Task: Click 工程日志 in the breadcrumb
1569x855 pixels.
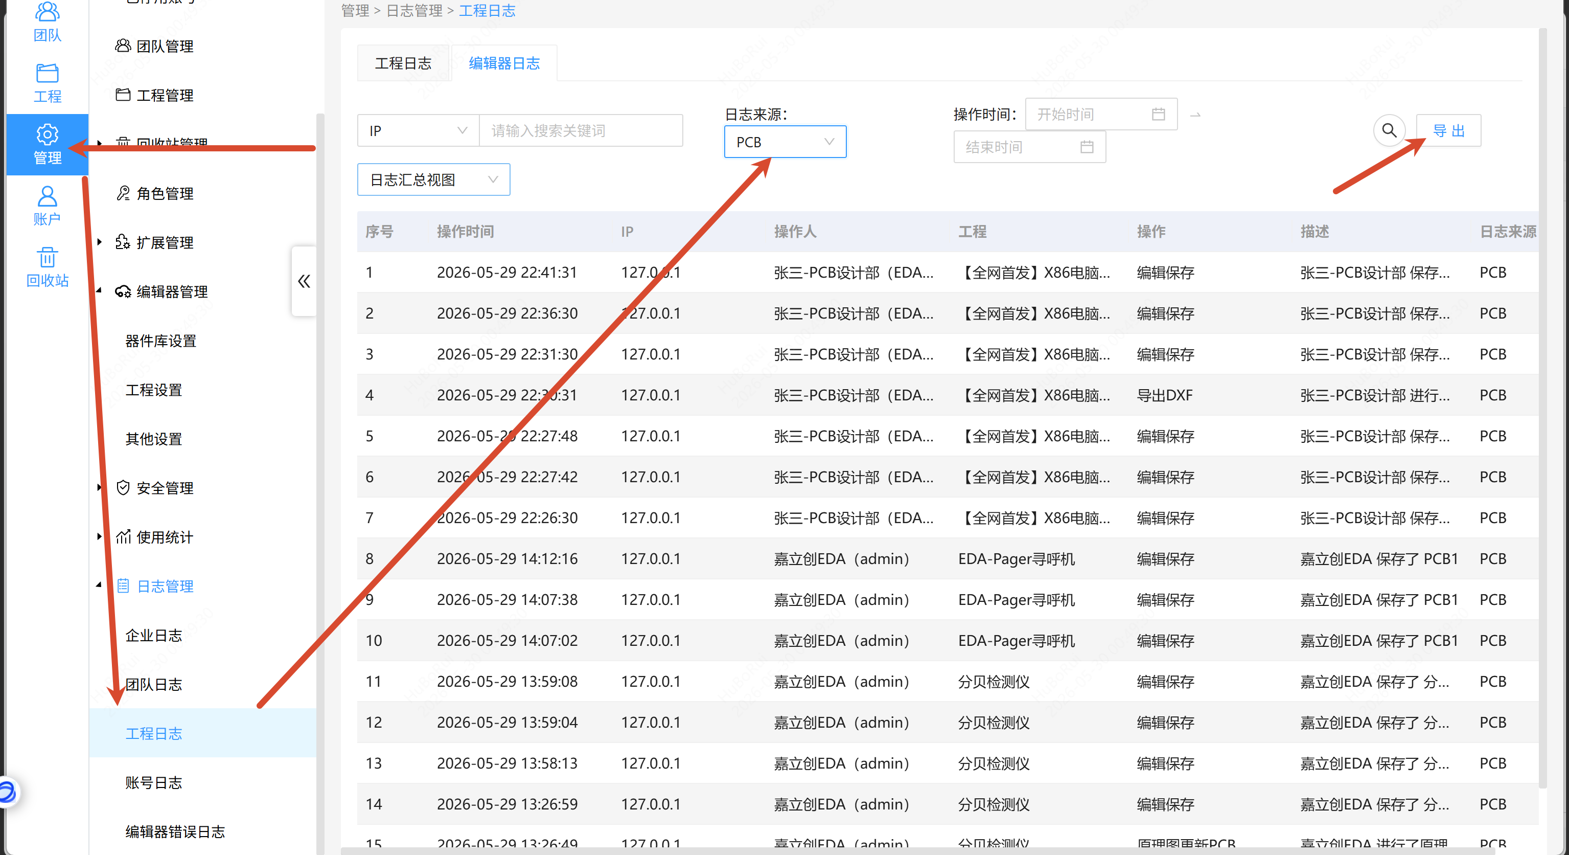Action: pos(487,10)
